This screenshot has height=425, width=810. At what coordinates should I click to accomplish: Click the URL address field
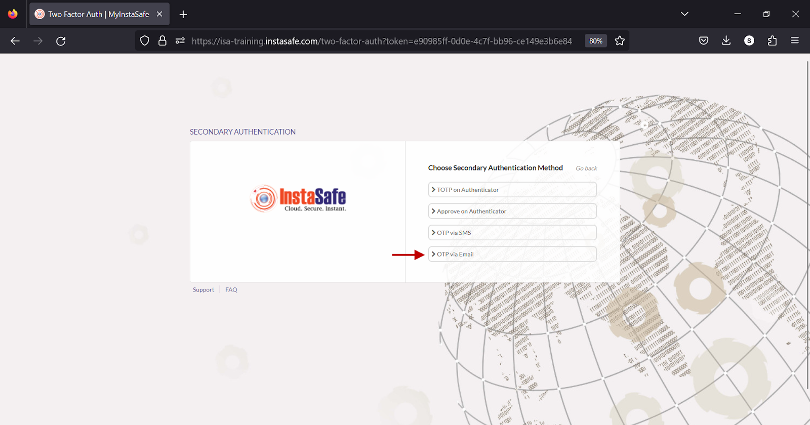382,41
